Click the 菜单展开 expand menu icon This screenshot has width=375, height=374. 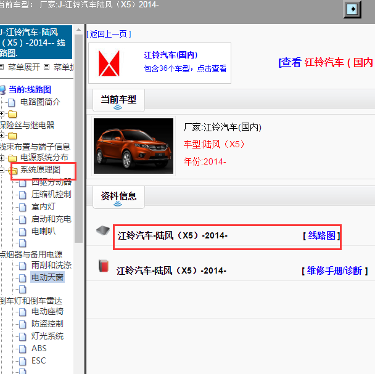pos(2,67)
